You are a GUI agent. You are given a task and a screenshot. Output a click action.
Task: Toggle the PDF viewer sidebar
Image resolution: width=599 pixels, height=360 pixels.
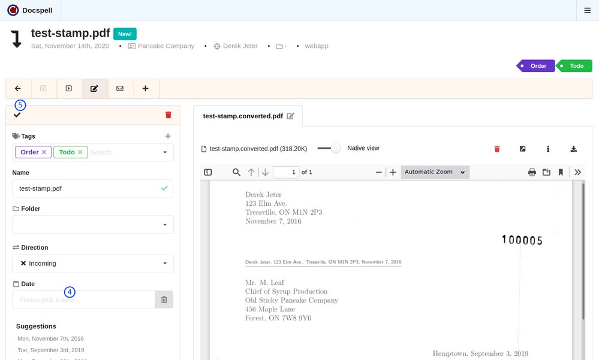(208, 172)
